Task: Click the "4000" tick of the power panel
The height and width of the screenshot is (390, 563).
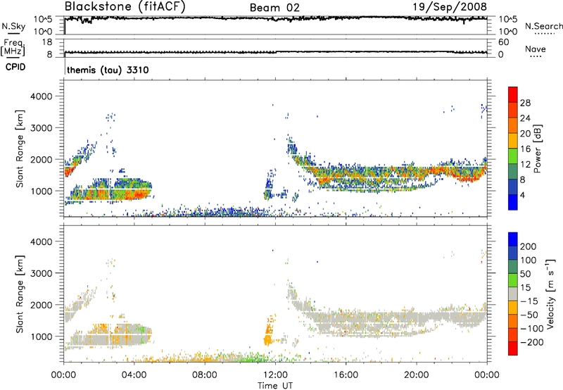Action: (x=42, y=96)
